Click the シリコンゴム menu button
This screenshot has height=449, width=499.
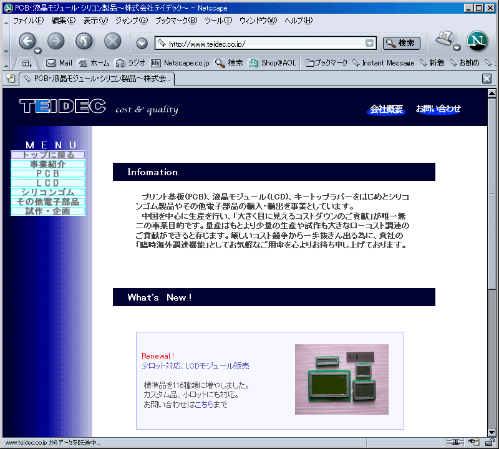pyautogui.click(x=48, y=192)
